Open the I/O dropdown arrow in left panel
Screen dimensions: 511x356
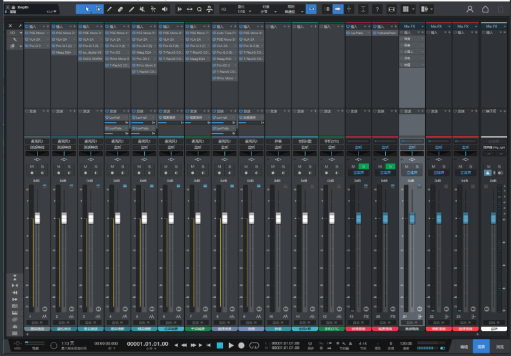[x=21, y=33]
